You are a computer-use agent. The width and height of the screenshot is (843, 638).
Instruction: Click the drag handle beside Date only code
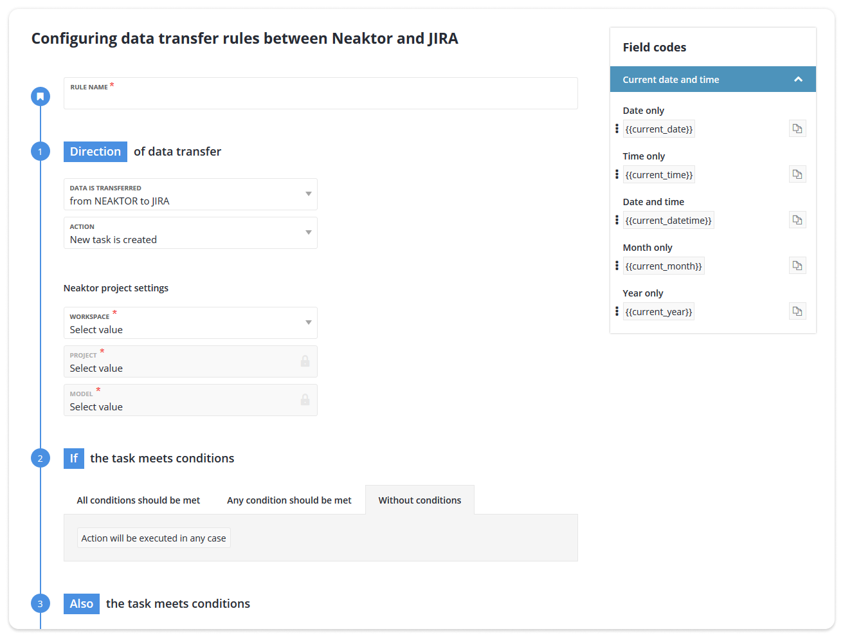(x=617, y=128)
